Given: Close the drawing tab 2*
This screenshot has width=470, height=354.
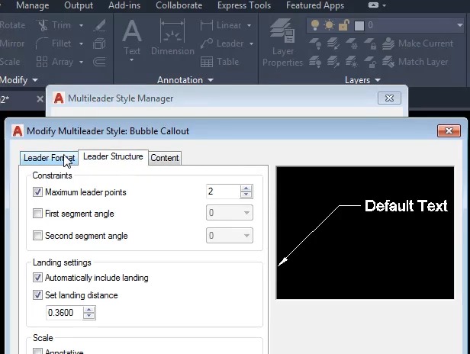Looking at the screenshot, I should coord(40,99).
